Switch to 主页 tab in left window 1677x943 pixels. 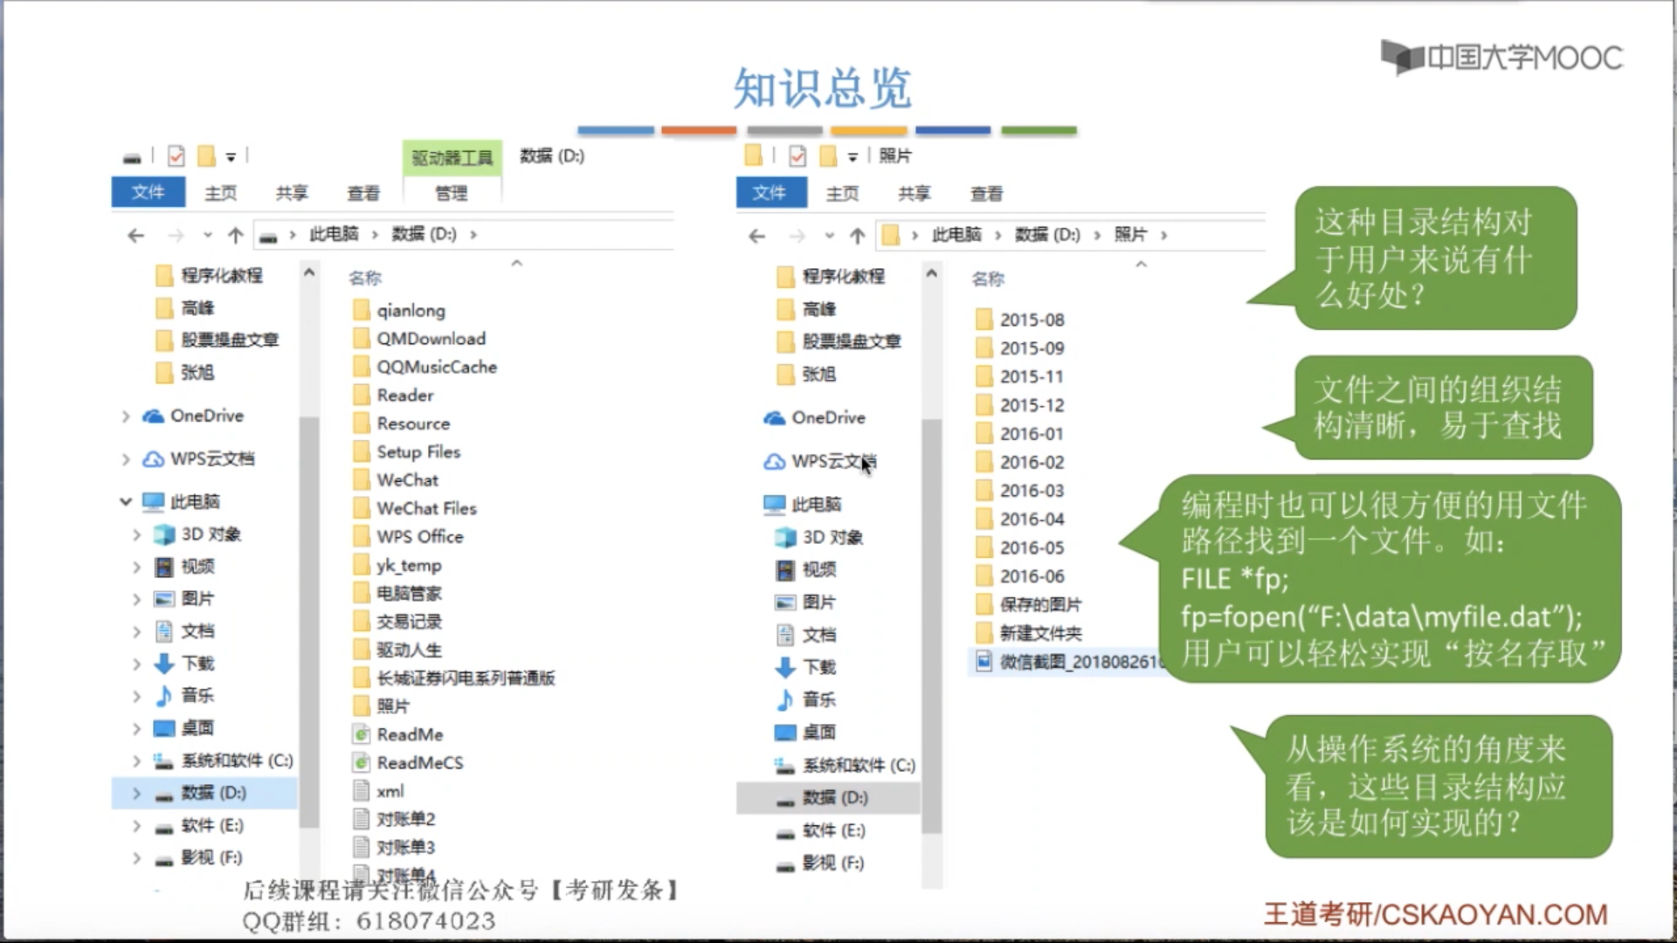pos(220,193)
